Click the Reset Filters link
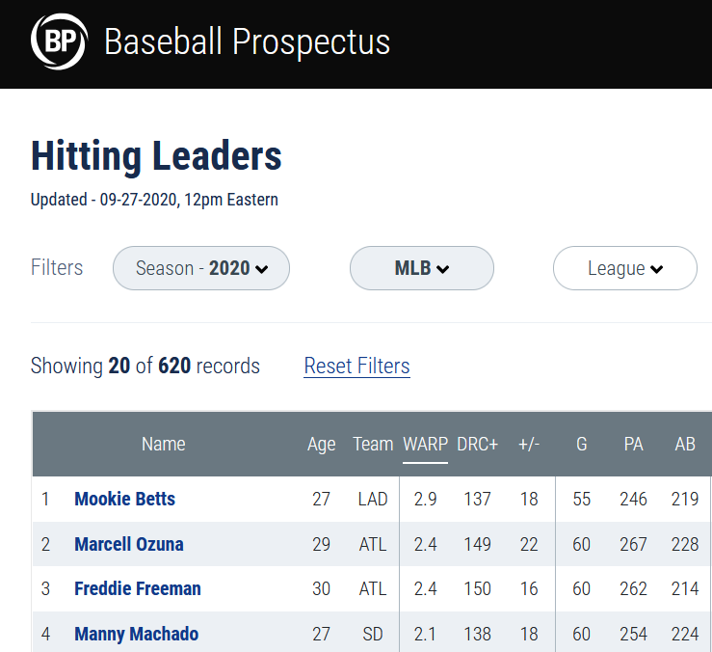This screenshot has height=652, width=712. pyautogui.click(x=356, y=367)
